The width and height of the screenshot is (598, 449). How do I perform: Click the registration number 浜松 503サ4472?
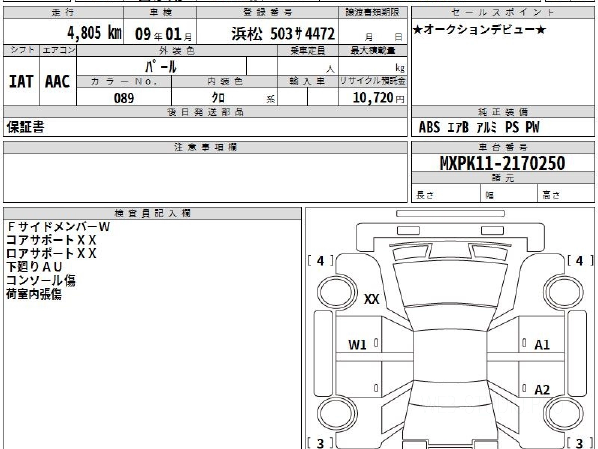[x=283, y=34]
